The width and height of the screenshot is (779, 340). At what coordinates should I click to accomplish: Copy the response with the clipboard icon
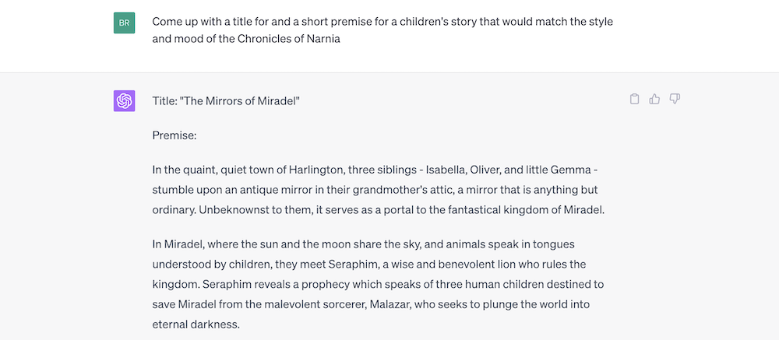(x=634, y=99)
